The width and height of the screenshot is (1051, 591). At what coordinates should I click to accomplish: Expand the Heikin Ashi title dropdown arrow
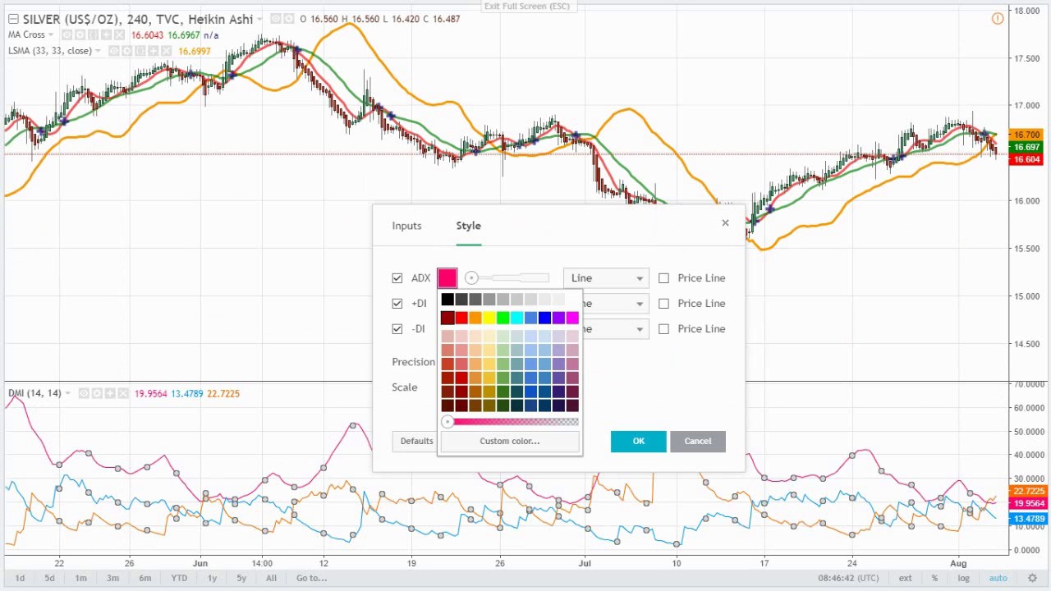click(260, 19)
